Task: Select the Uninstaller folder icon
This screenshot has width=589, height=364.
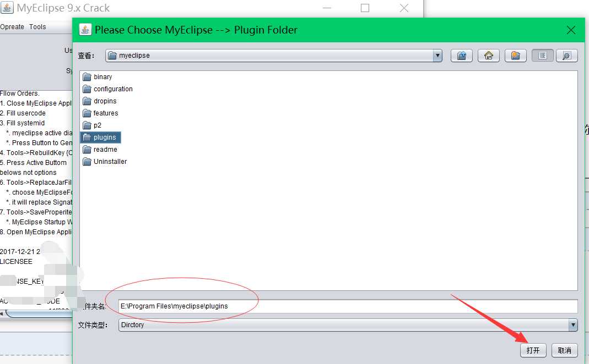Action: pos(87,162)
